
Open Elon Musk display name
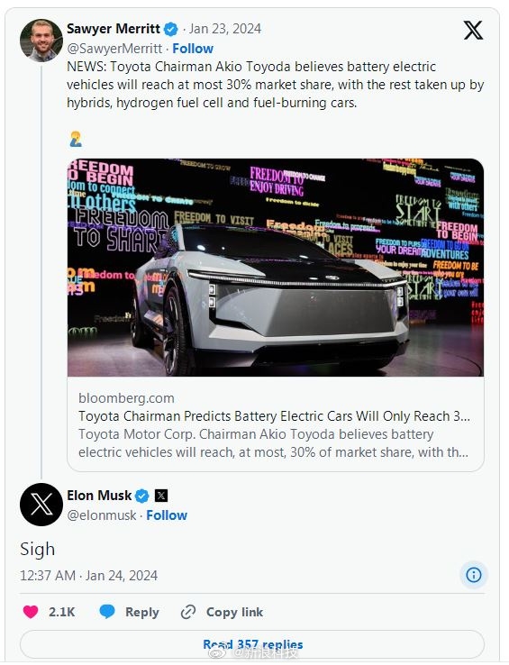click(99, 496)
